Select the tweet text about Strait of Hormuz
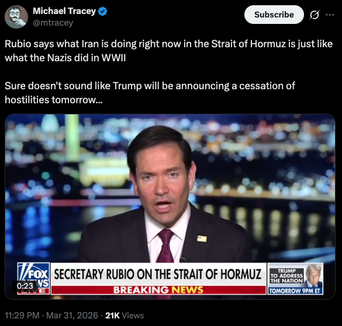The image size is (342, 326). [168, 72]
